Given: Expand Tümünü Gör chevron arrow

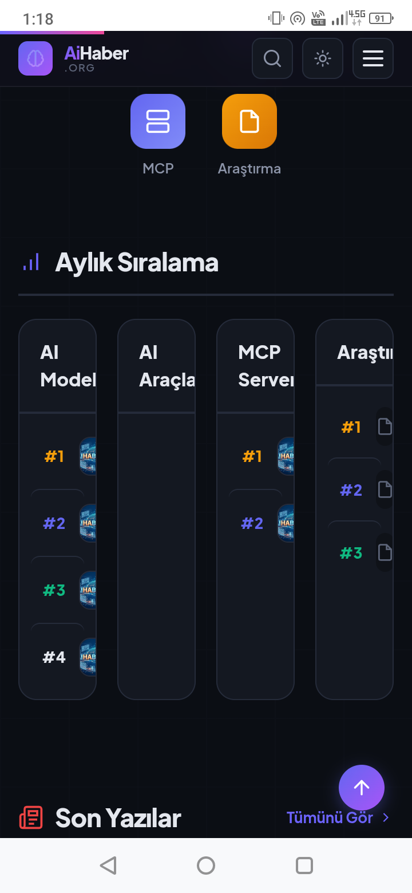Looking at the screenshot, I should (x=386, y=817).
